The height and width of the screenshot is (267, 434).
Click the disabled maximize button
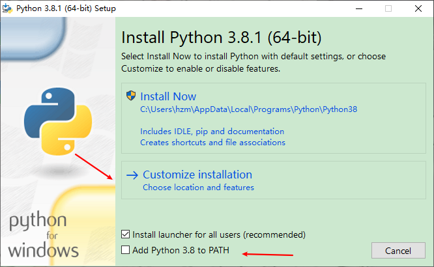point(388,8)
